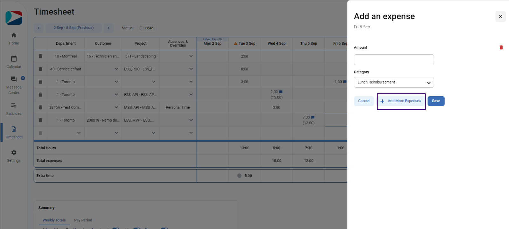
Task: Click the selected empty Fri cell in 200019 row
Action: click(x=336, y=120)
